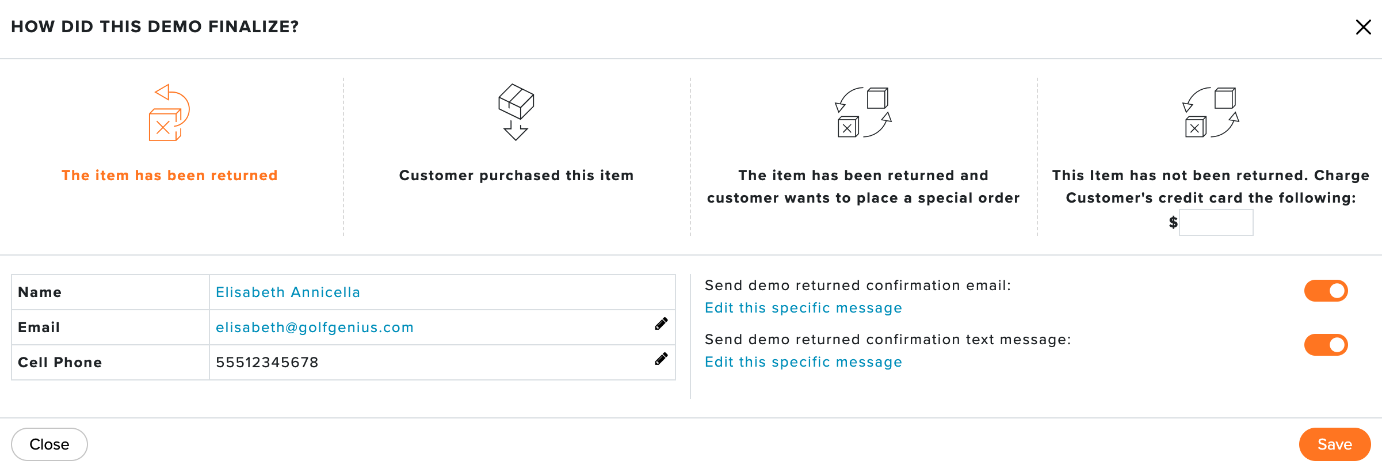The width and height of the screenshot is (1382, 472).
Task: Click the Close button
Action: pos(49,444)
